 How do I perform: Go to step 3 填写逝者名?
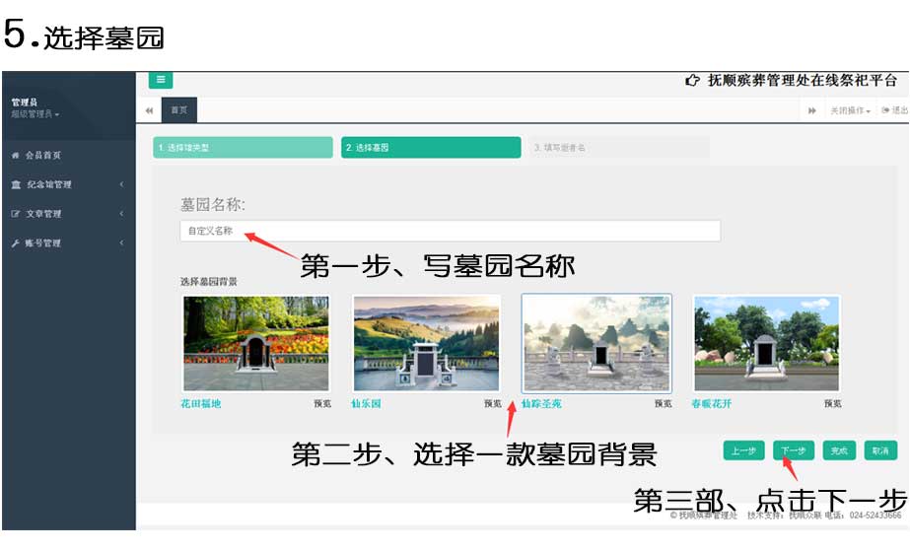pos(618,148)
